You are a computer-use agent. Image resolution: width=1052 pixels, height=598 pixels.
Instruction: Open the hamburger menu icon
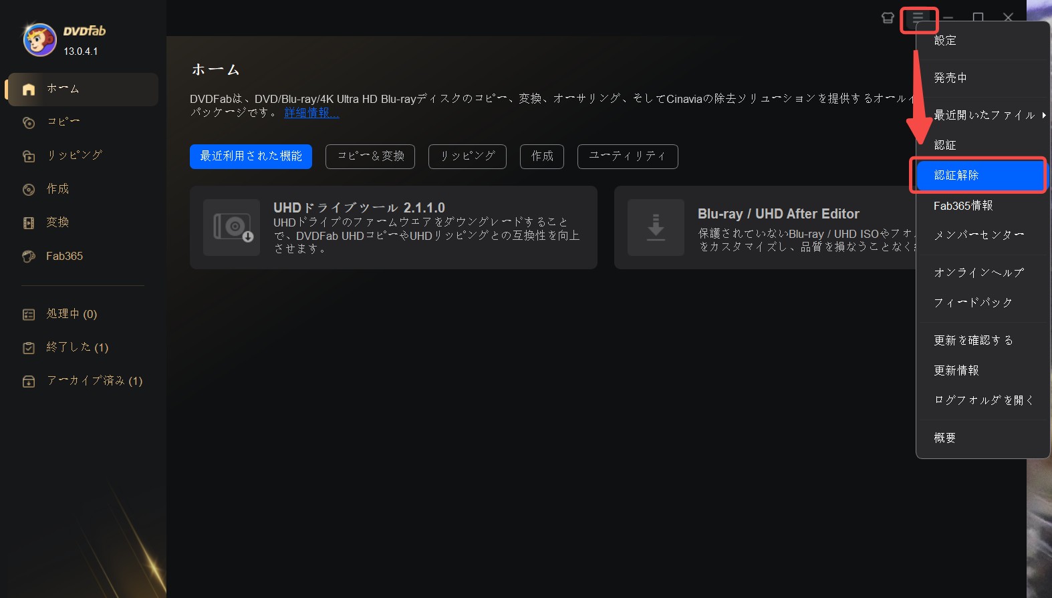918,18
